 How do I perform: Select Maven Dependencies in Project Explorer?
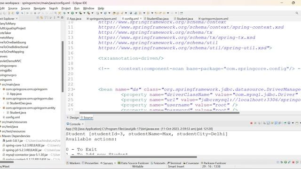(x=16, y=136)
